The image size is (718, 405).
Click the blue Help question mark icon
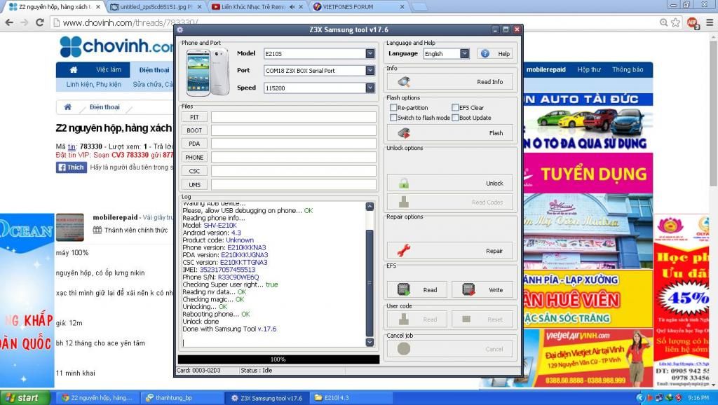pyautogui.click(x=485, y=53)
